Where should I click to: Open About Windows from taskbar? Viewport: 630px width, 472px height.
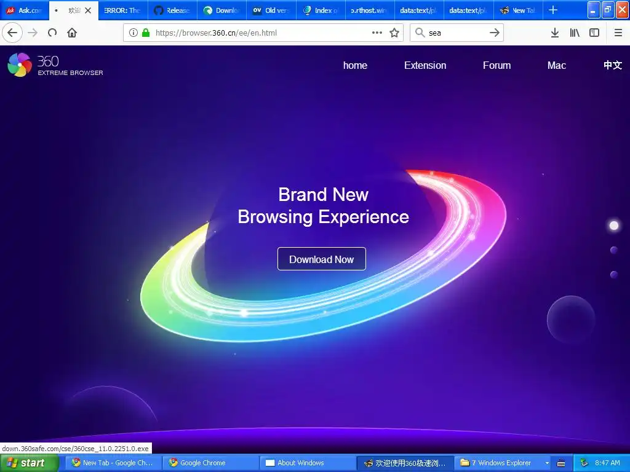(308, 463)
